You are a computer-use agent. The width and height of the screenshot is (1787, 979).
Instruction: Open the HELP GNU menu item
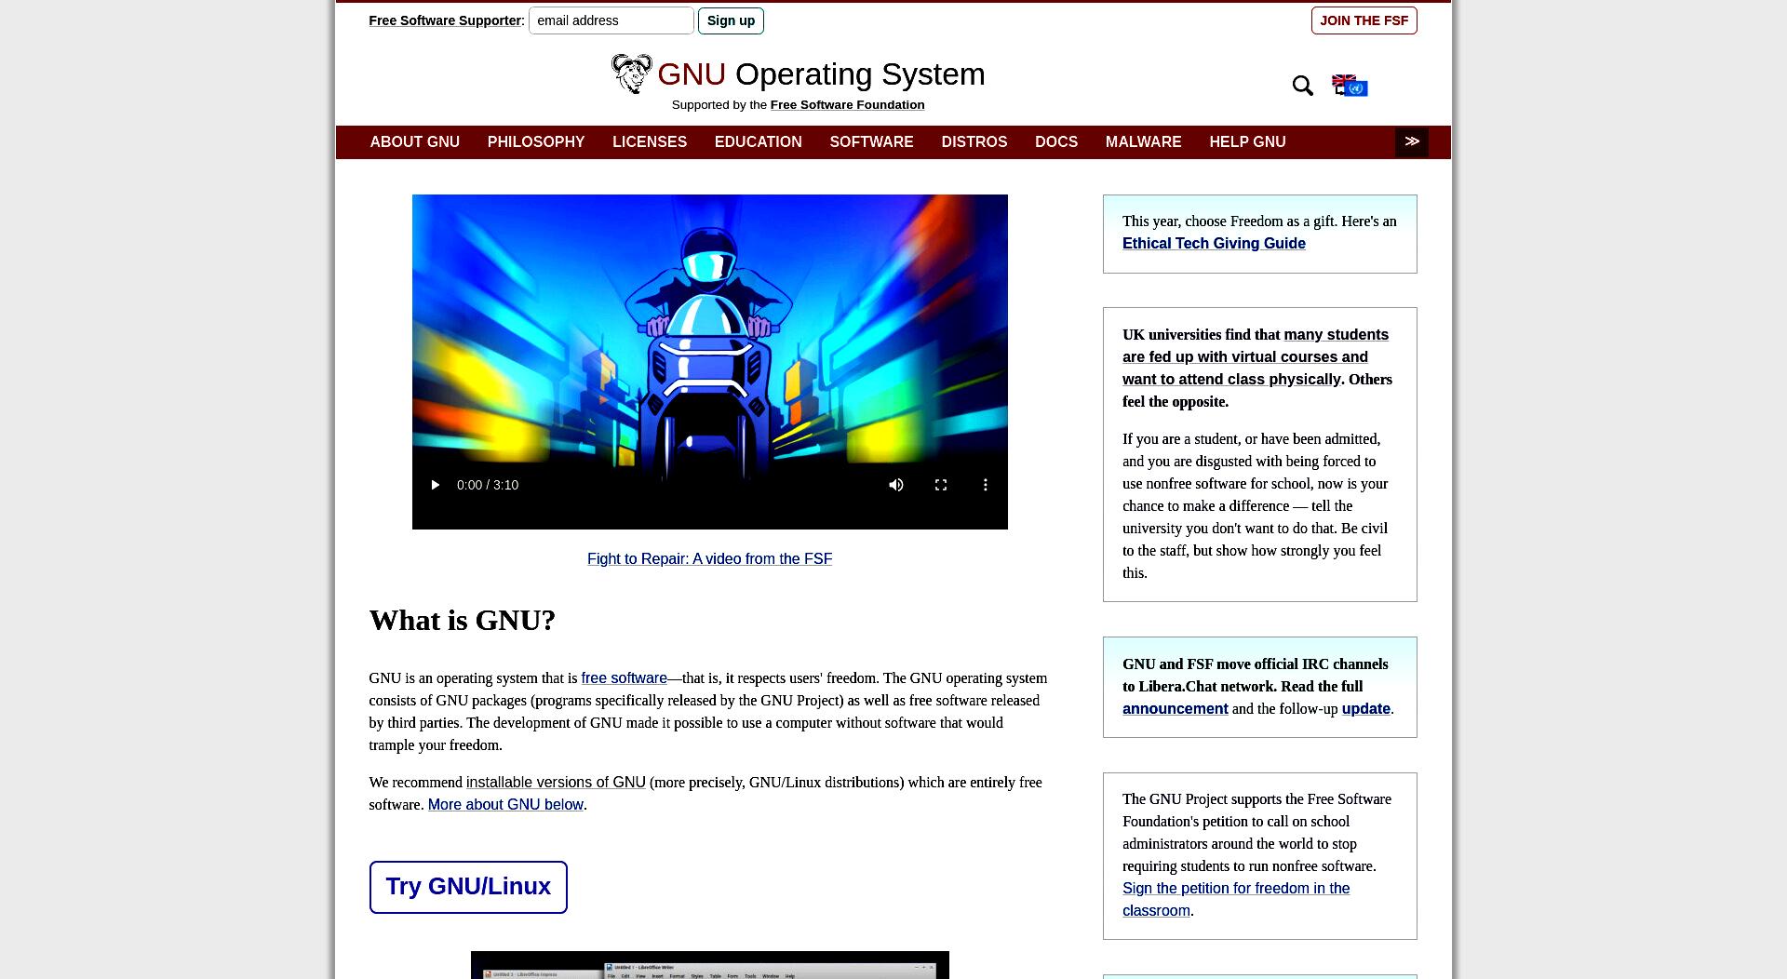pyautogui.click(x=1248, y=141)
